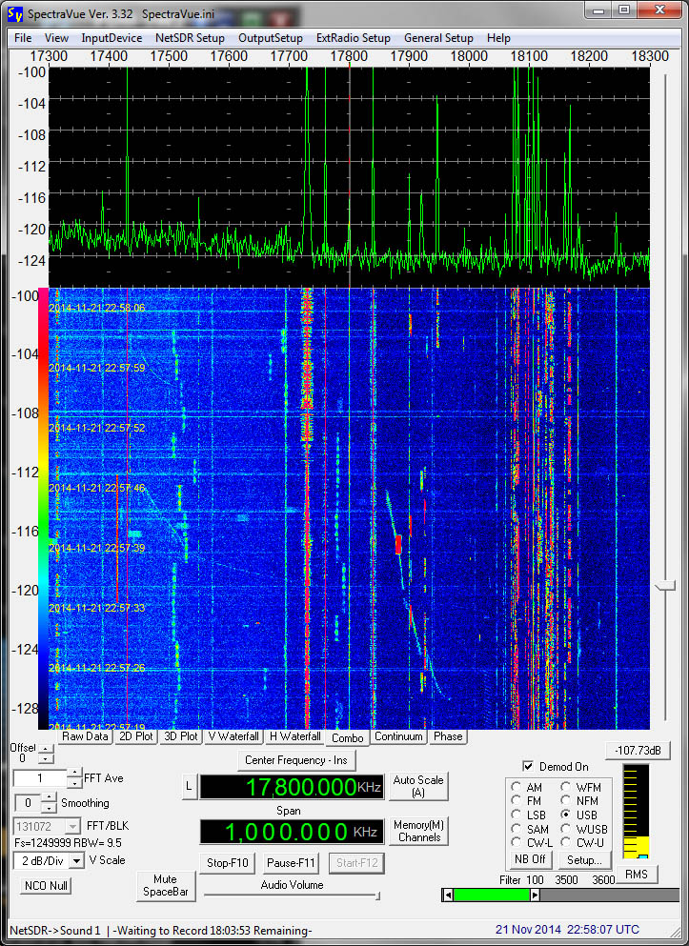Open the V Scale 2 dB/Div dropdown
Image resolution: width=689 pixels, height=946 pixels.
[76, 861]
